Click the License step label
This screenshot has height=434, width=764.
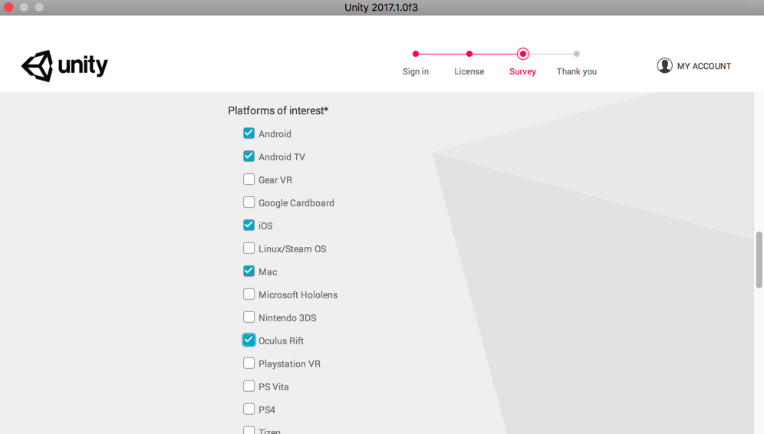469,71
